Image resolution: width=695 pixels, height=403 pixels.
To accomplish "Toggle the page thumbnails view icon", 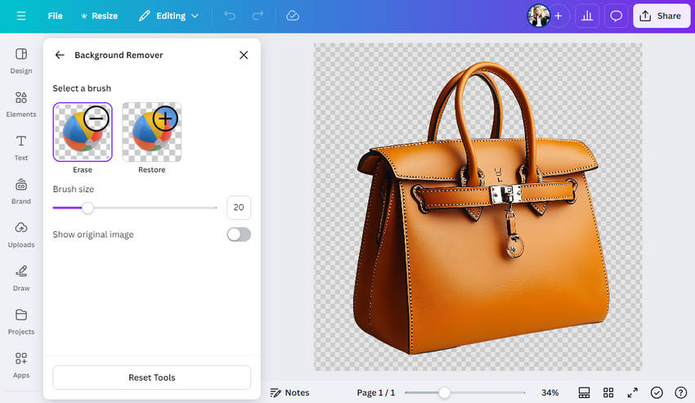I will tap(584, 393).
